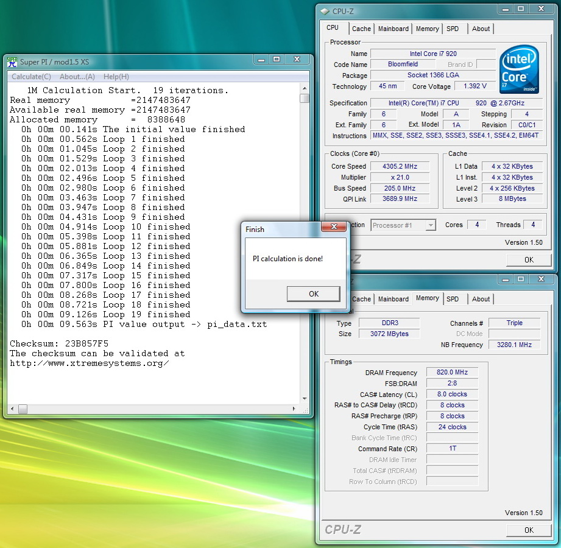
Task: Click the Technology value 45 nm
Action: point(387,86)
